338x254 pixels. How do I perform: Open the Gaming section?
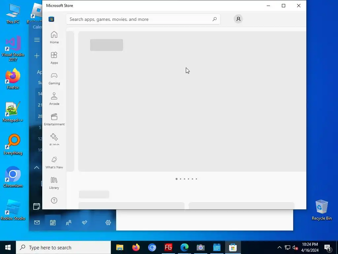[x=54, y=78]
